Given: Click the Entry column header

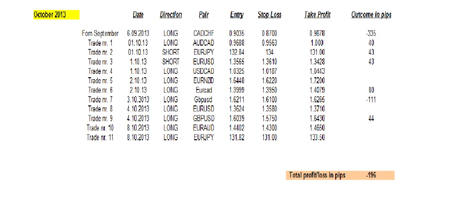Looking at the screenshot, I should 237,15.
